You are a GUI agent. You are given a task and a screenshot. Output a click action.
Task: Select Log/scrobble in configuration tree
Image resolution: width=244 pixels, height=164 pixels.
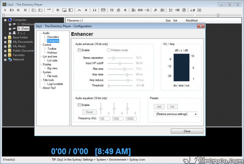(55, 84)
